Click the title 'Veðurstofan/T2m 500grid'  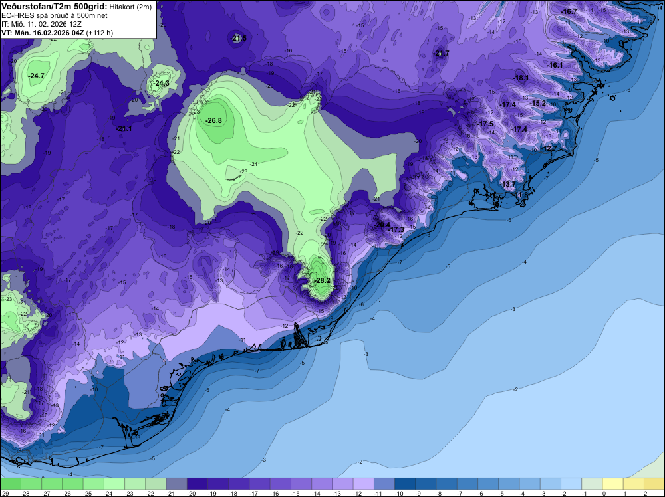click(54, 7)
